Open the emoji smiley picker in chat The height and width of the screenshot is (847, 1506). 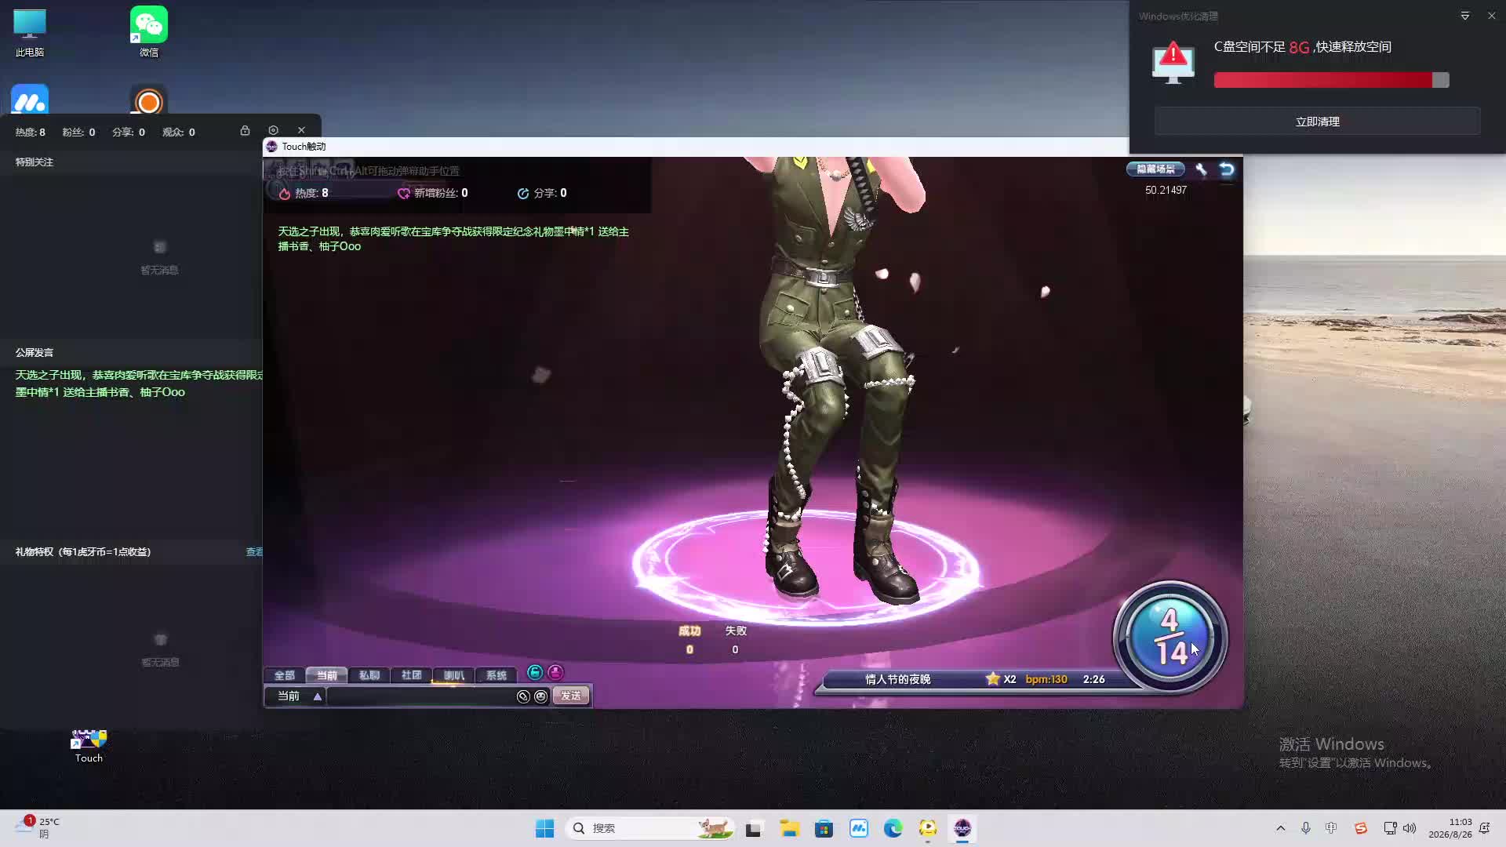click(540, 696)
